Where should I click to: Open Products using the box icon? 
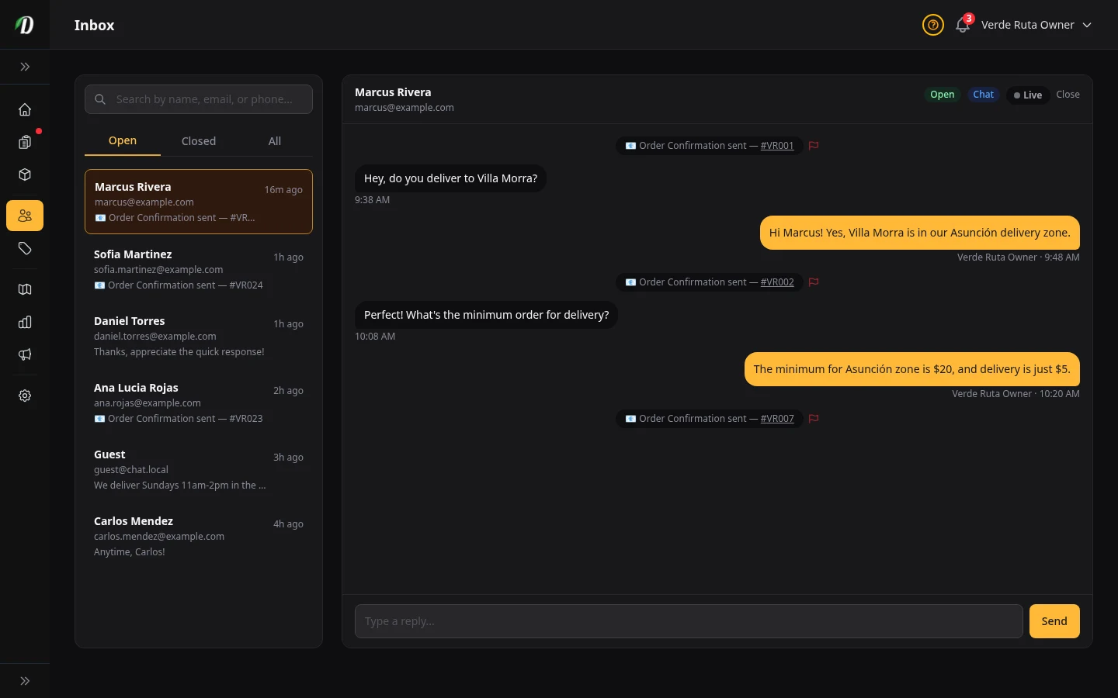pyautogui.click(x=25, y=174)
